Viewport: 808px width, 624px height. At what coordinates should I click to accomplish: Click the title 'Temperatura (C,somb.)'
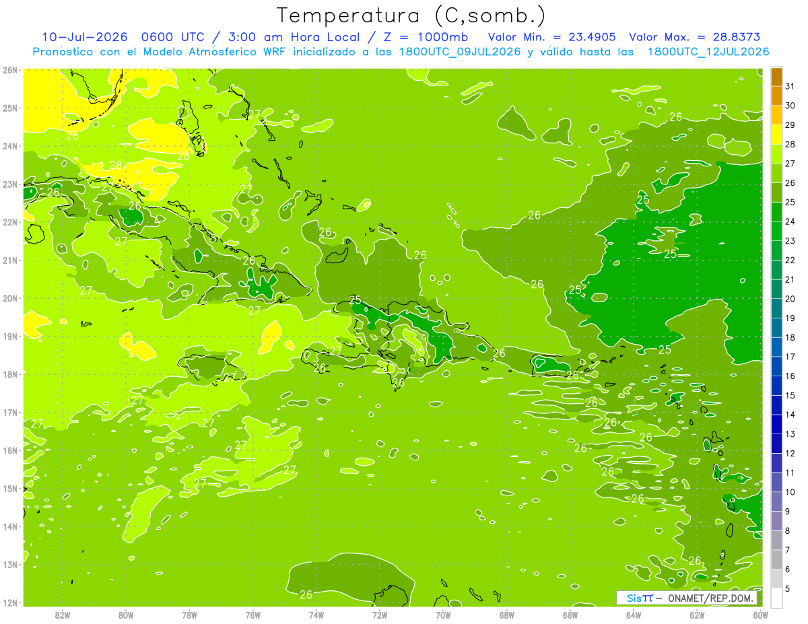pos(411,16)
